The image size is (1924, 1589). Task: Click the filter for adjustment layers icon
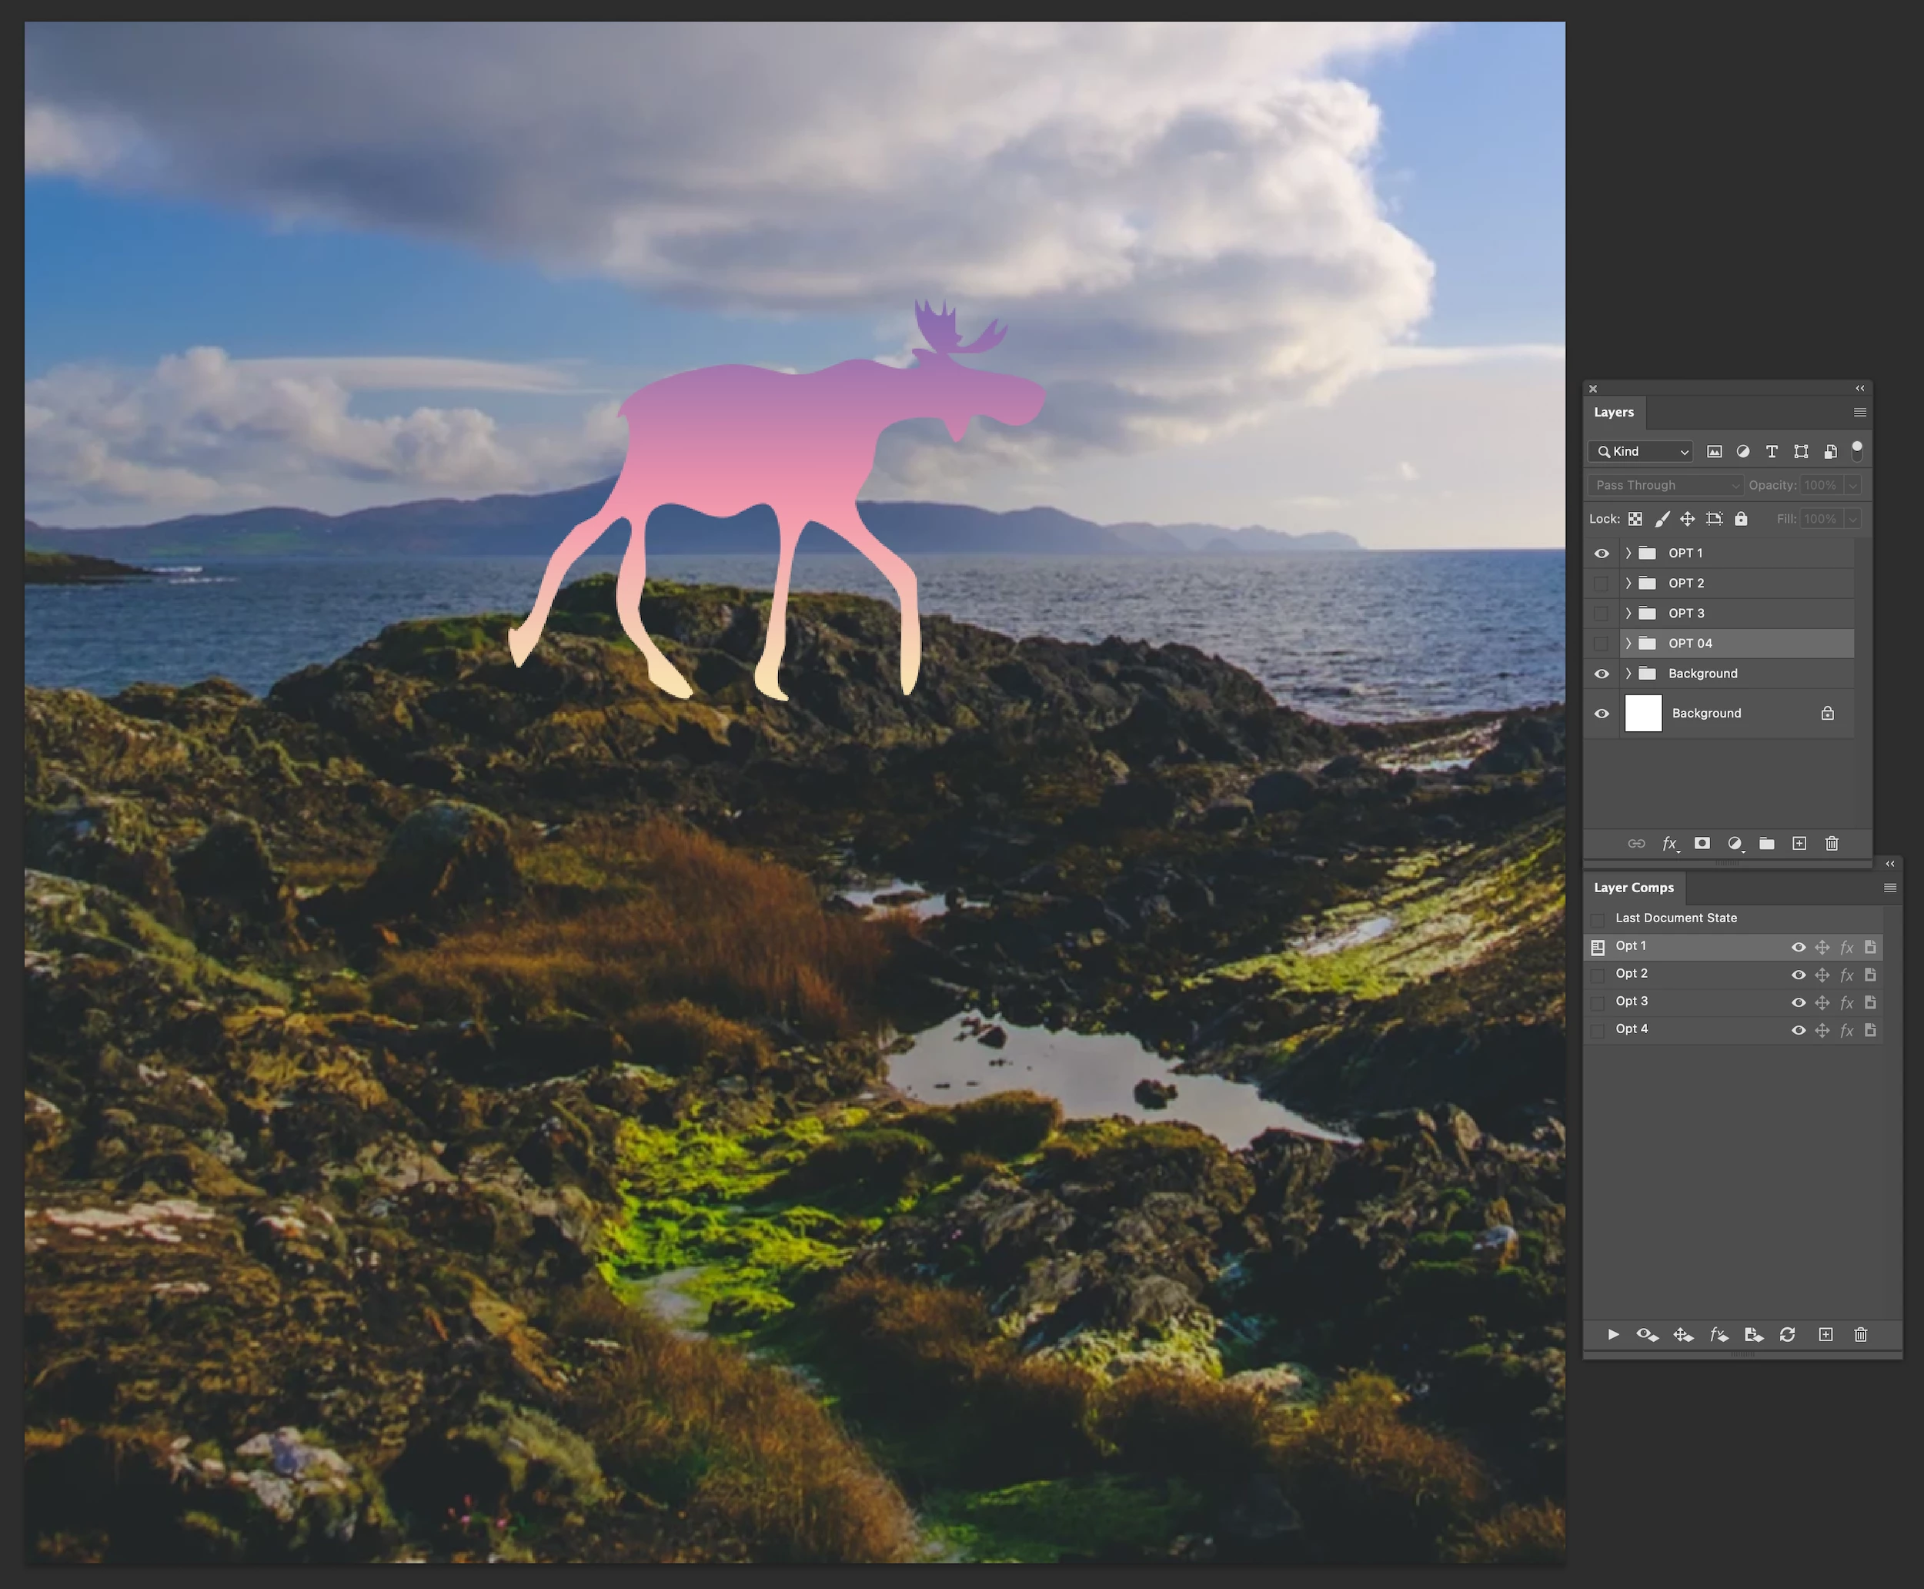click(x=1743, y=451)
